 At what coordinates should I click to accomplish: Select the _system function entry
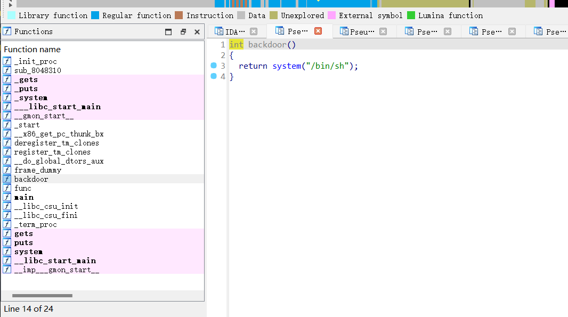click(x=102, y=97)
